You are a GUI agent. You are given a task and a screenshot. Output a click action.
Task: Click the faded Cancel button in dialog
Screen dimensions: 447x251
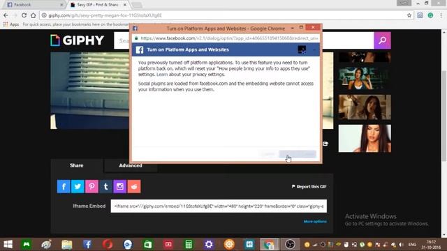point(268,154)
